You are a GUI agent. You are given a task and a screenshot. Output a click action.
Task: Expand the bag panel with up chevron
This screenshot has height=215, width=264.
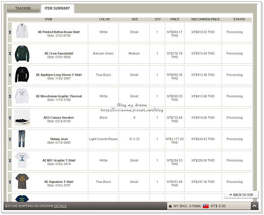click(x=254, y=206)
